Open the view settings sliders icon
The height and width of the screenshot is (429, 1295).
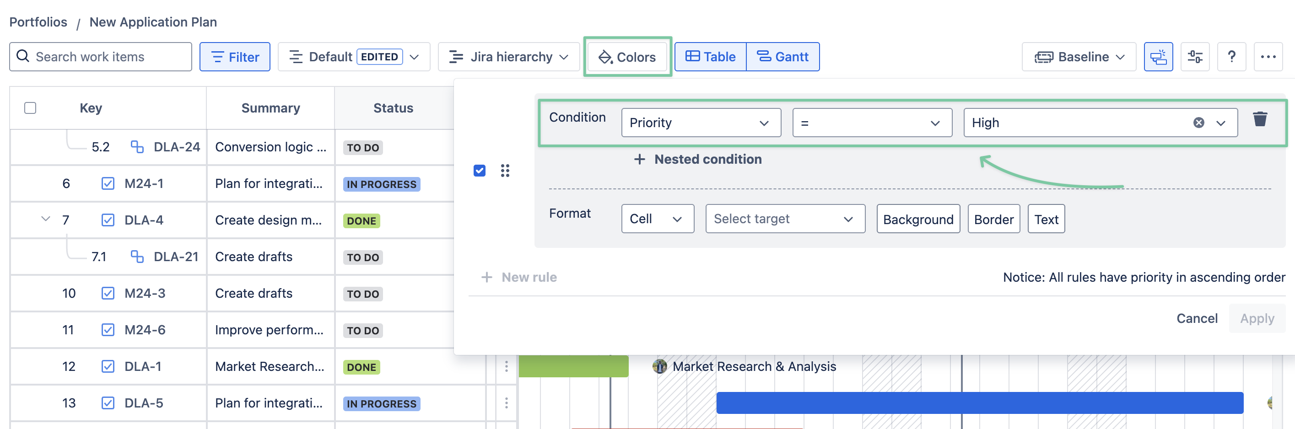click(x=1195, y=57)
